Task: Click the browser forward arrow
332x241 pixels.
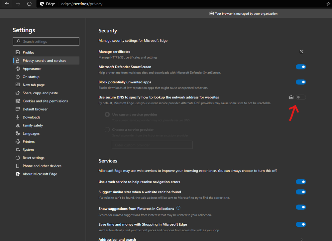Action: [x=18, y=4]
